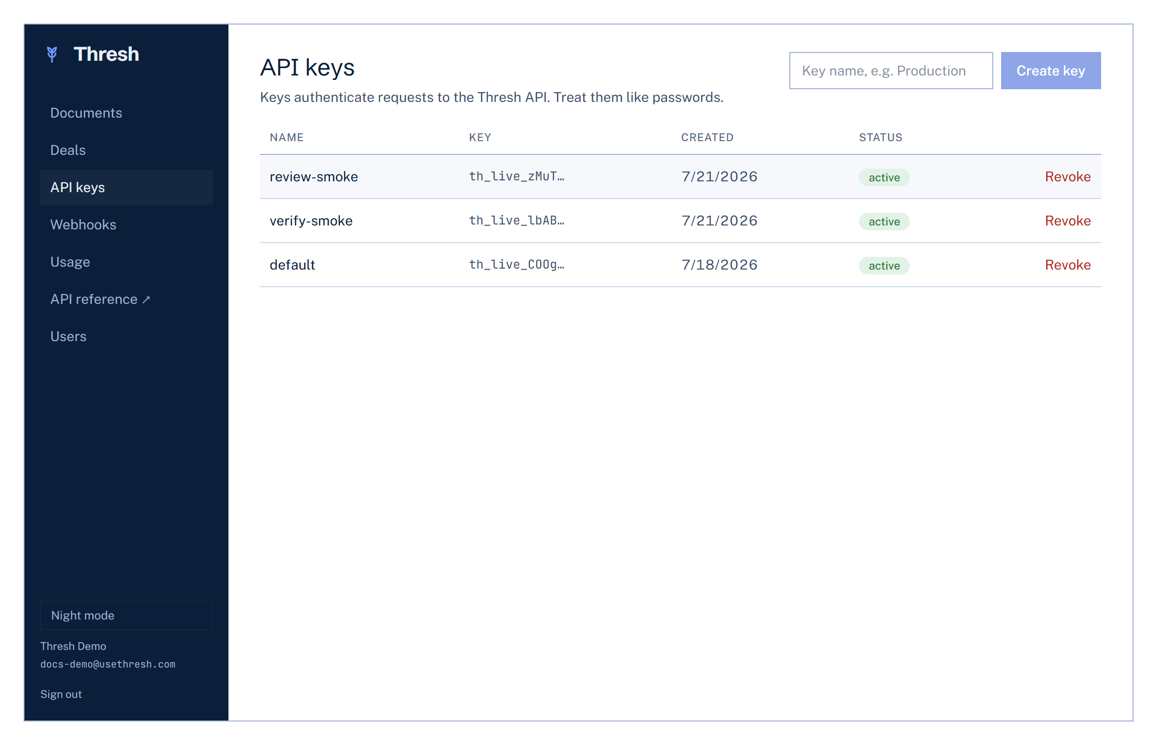
Task: Click the NAME column header
Action: pos(287,137)
